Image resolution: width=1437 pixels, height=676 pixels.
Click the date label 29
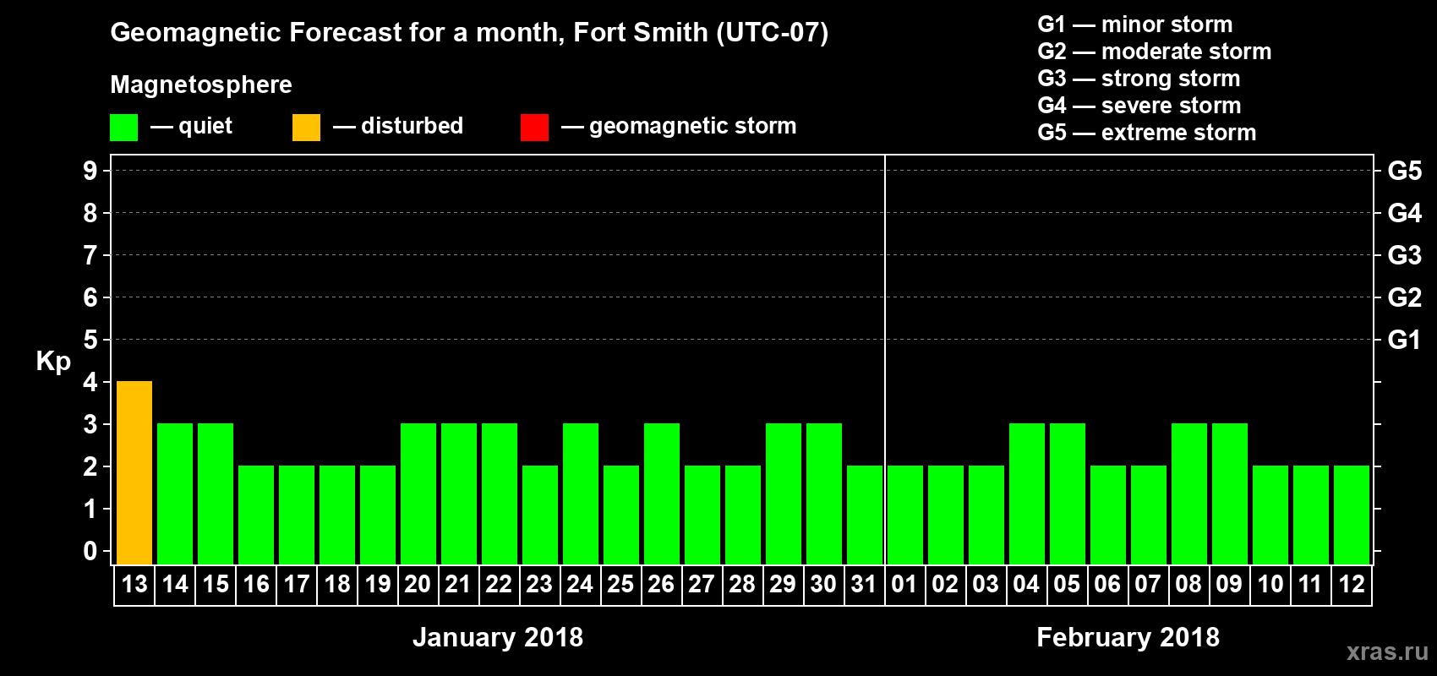[x=783, y=585]
